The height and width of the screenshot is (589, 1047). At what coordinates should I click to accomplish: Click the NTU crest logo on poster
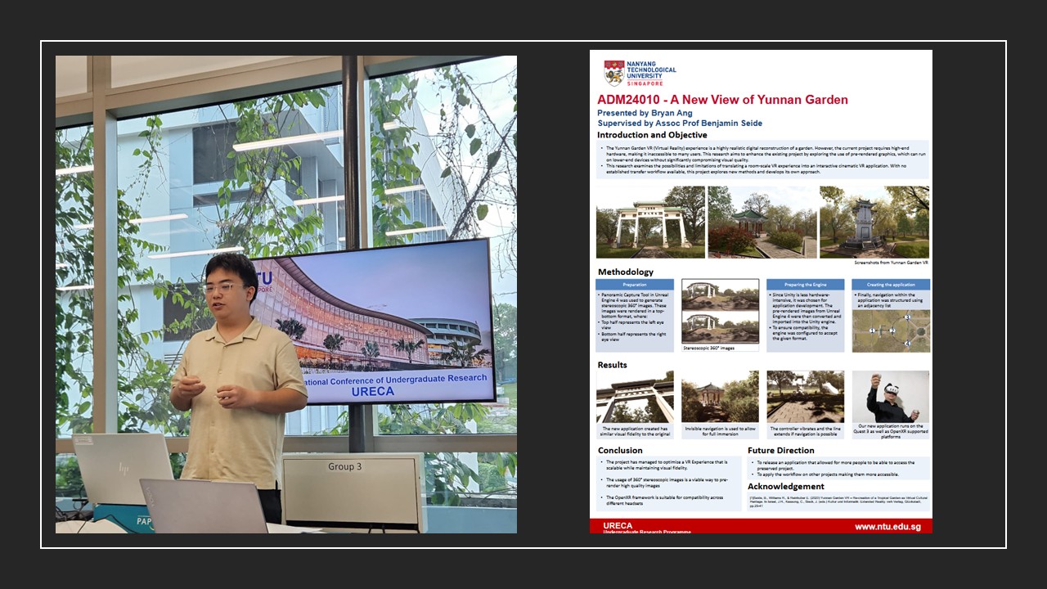[613, 73]
